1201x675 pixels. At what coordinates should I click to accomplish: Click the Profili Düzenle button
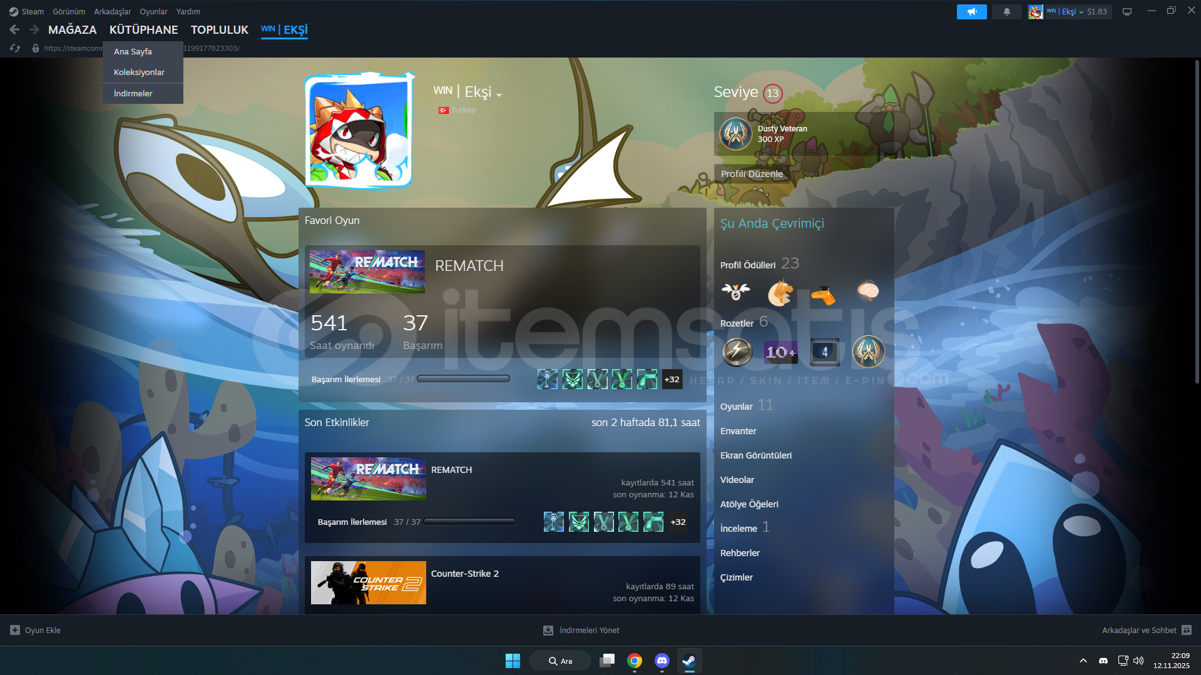(752, 174)
